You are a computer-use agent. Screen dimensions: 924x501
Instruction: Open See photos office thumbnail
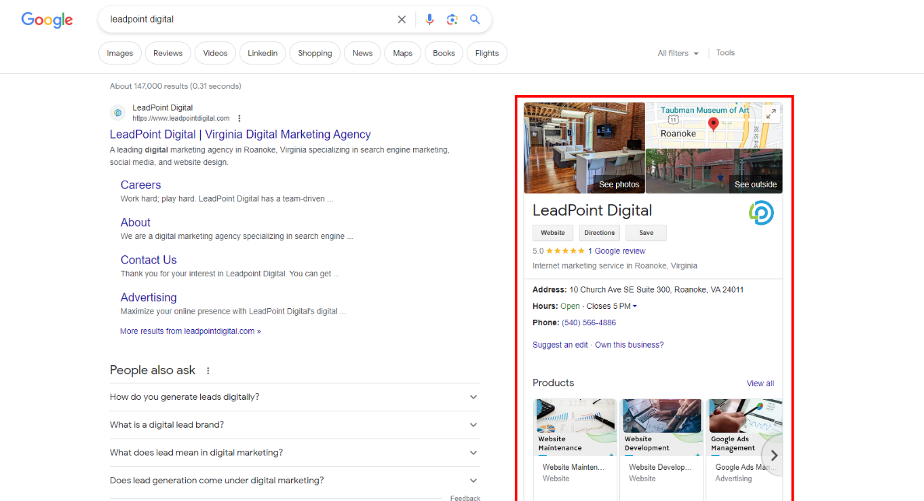point(584,148)
